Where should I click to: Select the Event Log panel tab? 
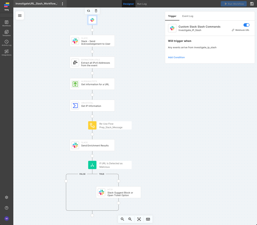(x=188, y=16)
